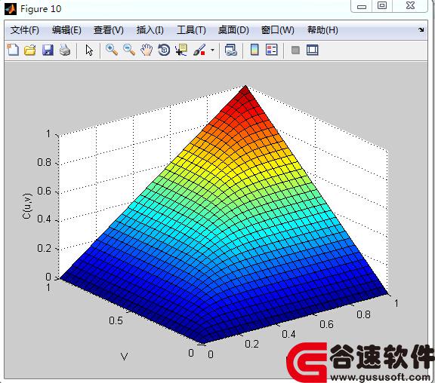The height and width of the screenshot is (383, 435).
Task: Print the figure via printer icon
Action: [x=65, y=50]
